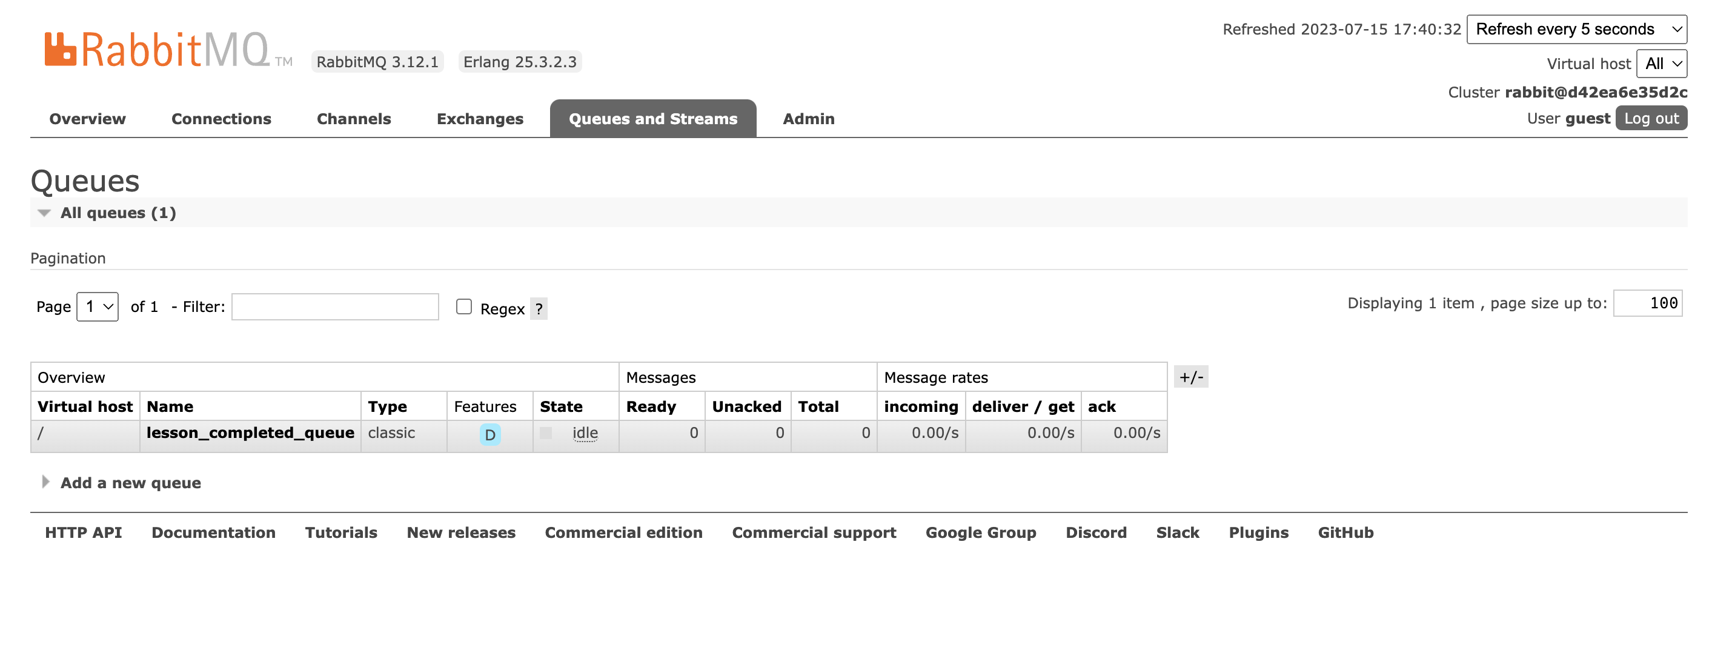This screenshot has height=659, width=1712.
Task: Open the GitHub footer link
Action: pos(1346,533)
